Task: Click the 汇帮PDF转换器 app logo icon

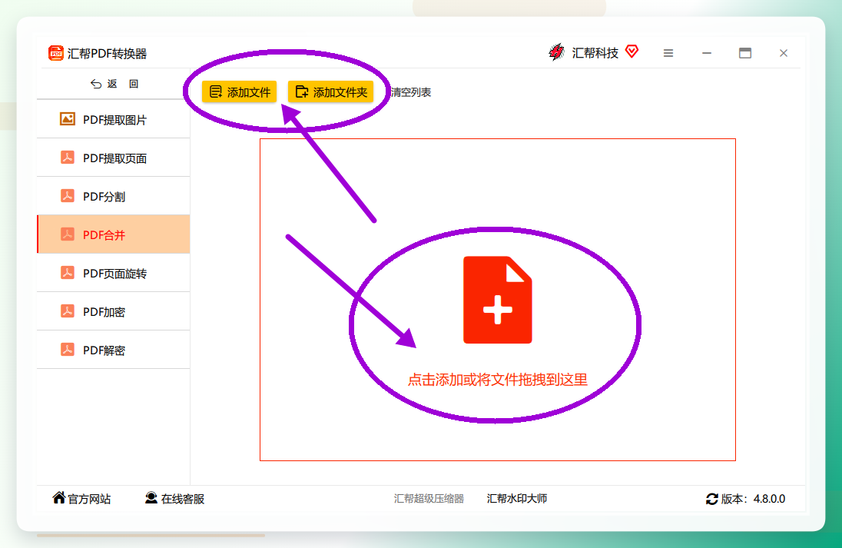Action: (x=56, y=53)
